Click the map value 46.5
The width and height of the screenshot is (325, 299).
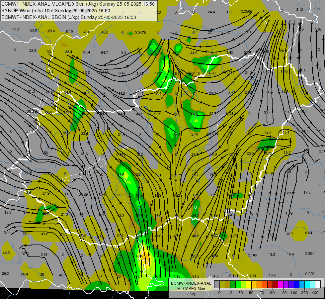(6, 253)
